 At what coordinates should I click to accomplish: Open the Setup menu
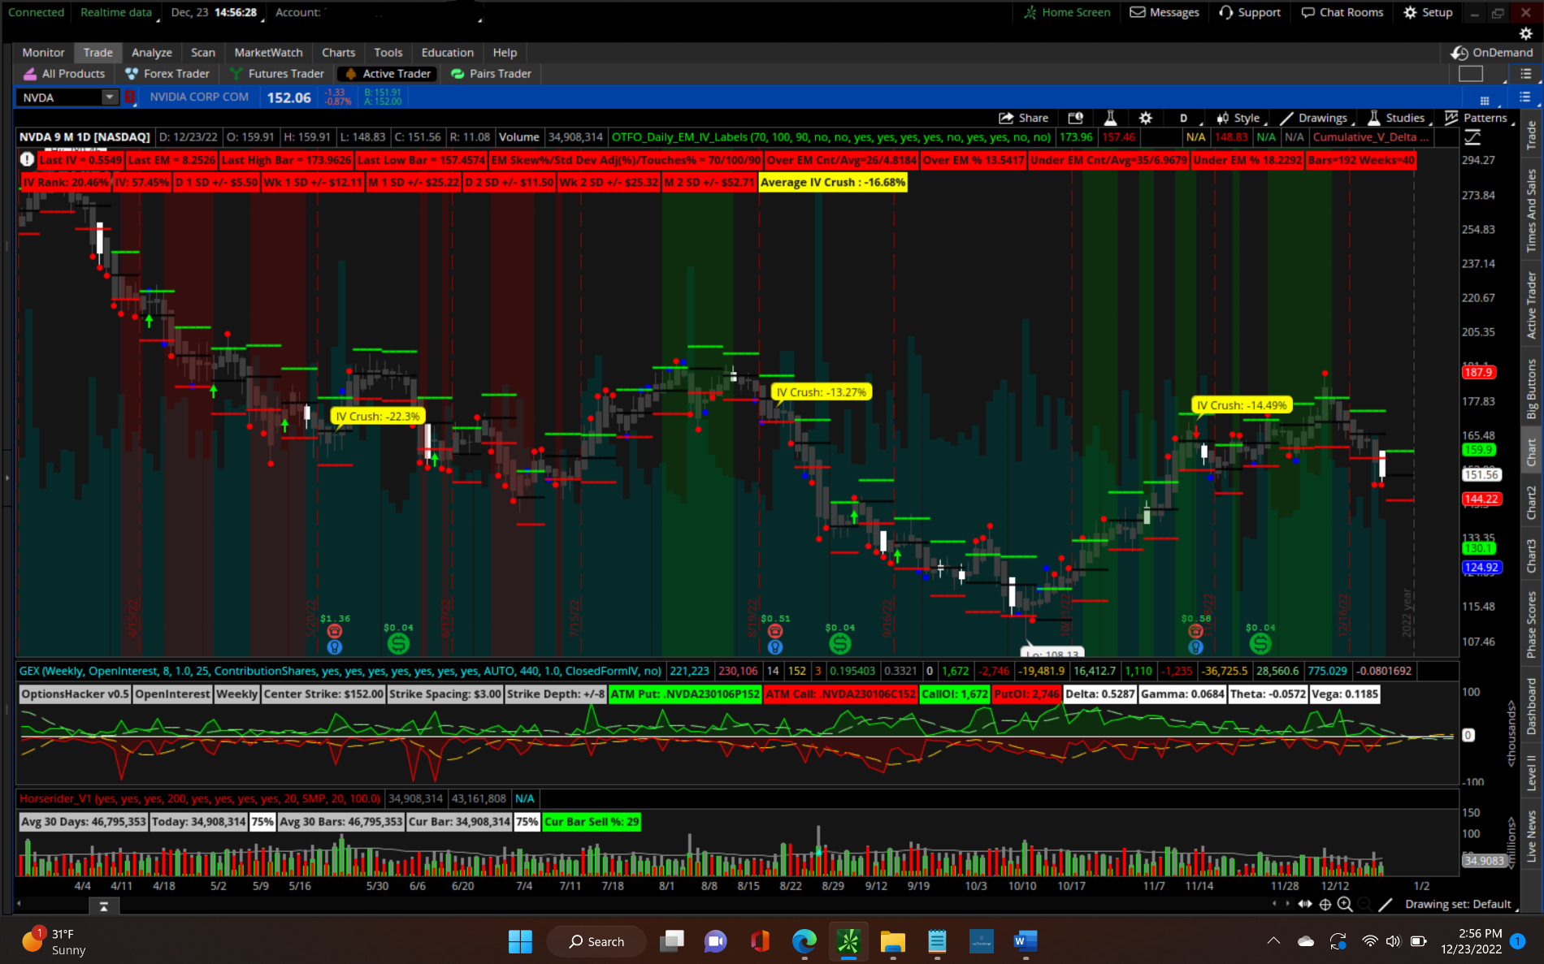(1428, 12)
